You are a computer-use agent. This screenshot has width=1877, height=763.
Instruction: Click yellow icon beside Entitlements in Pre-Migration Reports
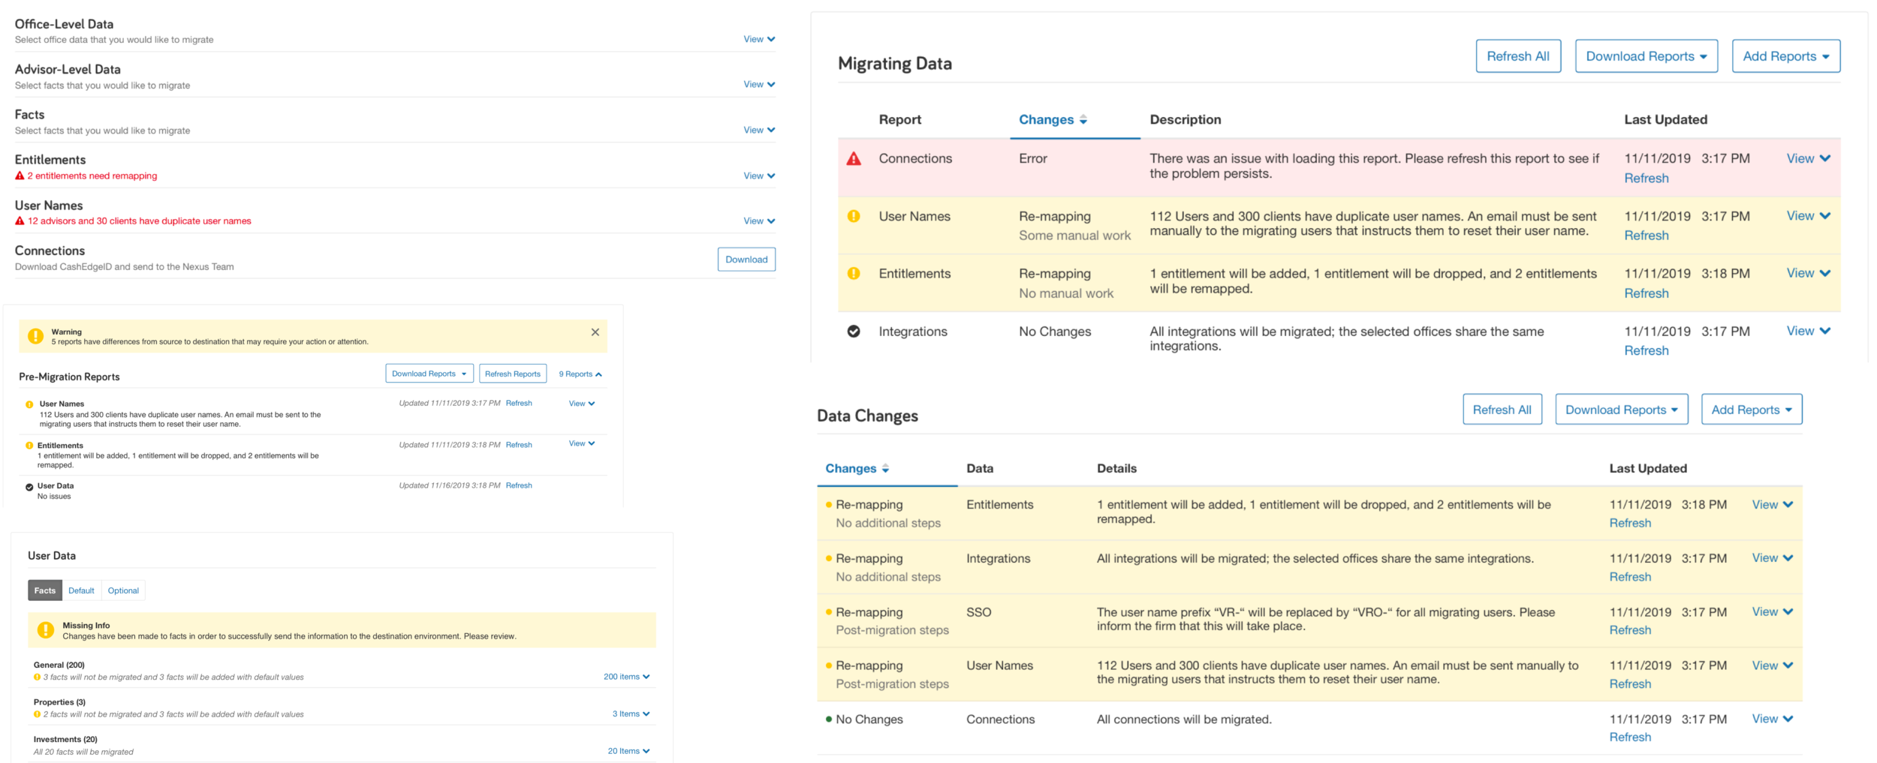(29, 446)
